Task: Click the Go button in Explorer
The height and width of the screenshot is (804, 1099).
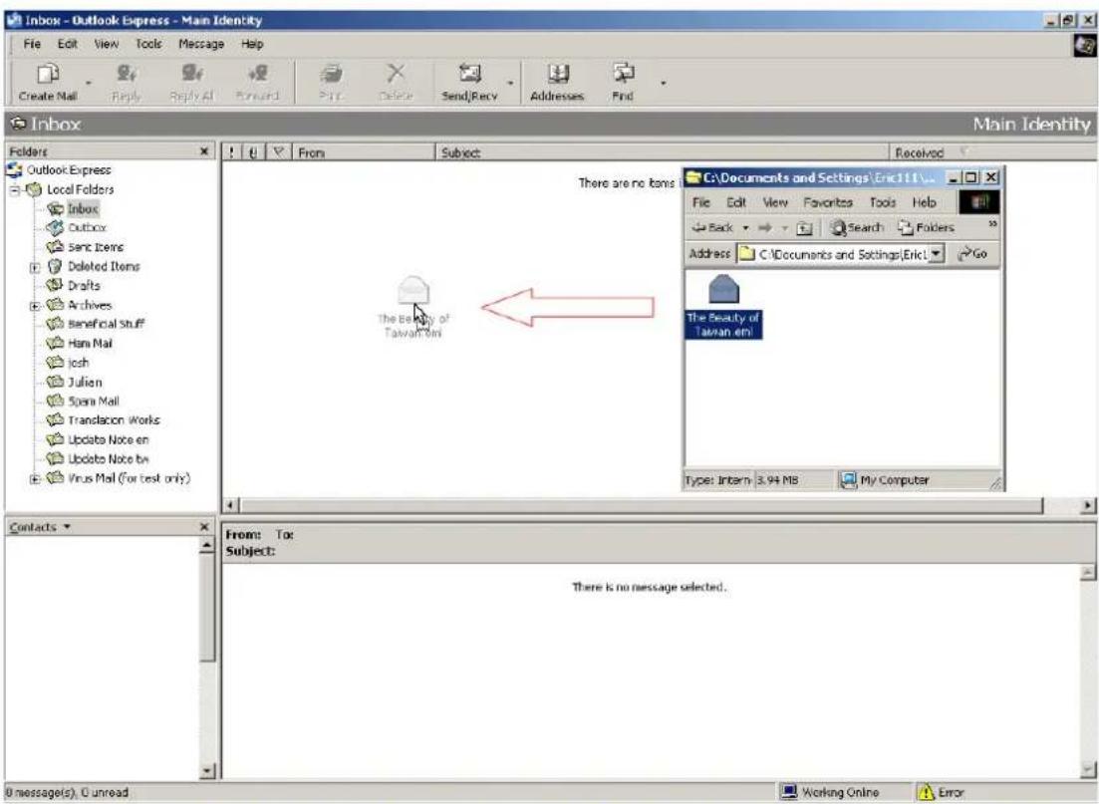Action: pos(972,254)
